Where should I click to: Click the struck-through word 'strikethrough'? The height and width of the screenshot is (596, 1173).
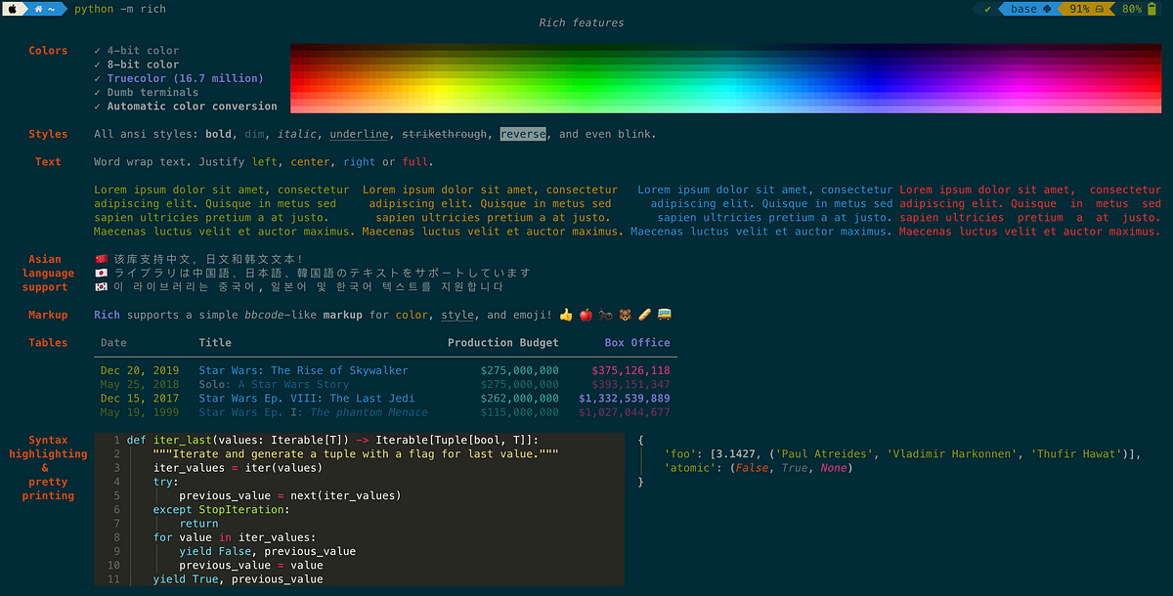click(x=445, y=134)
